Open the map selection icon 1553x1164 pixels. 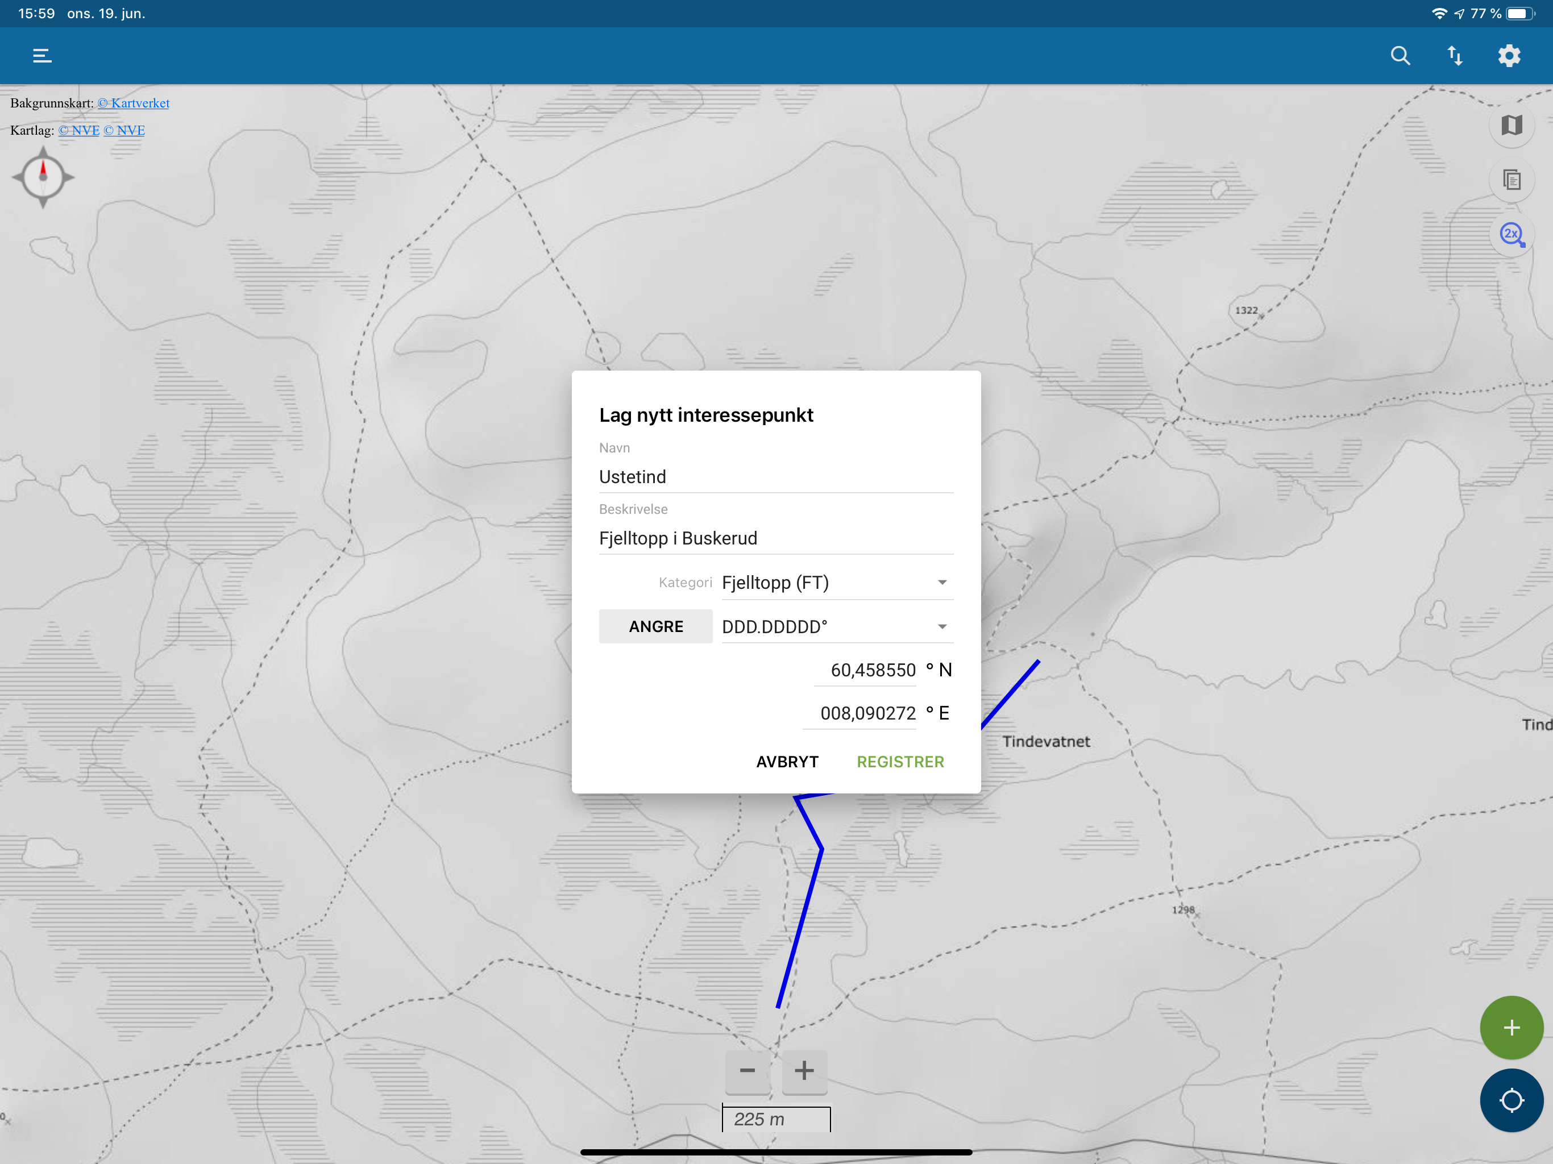[x=1512, y=126]
